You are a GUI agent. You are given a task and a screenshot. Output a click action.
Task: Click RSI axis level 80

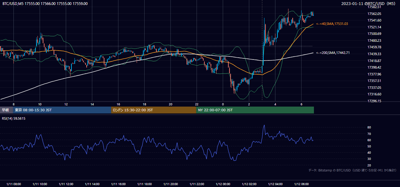(369, 127)
